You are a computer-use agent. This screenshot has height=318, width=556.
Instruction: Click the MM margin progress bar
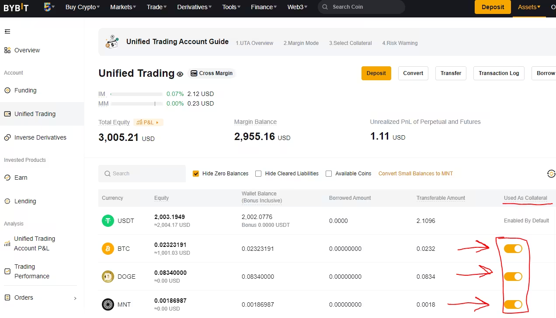136,104
